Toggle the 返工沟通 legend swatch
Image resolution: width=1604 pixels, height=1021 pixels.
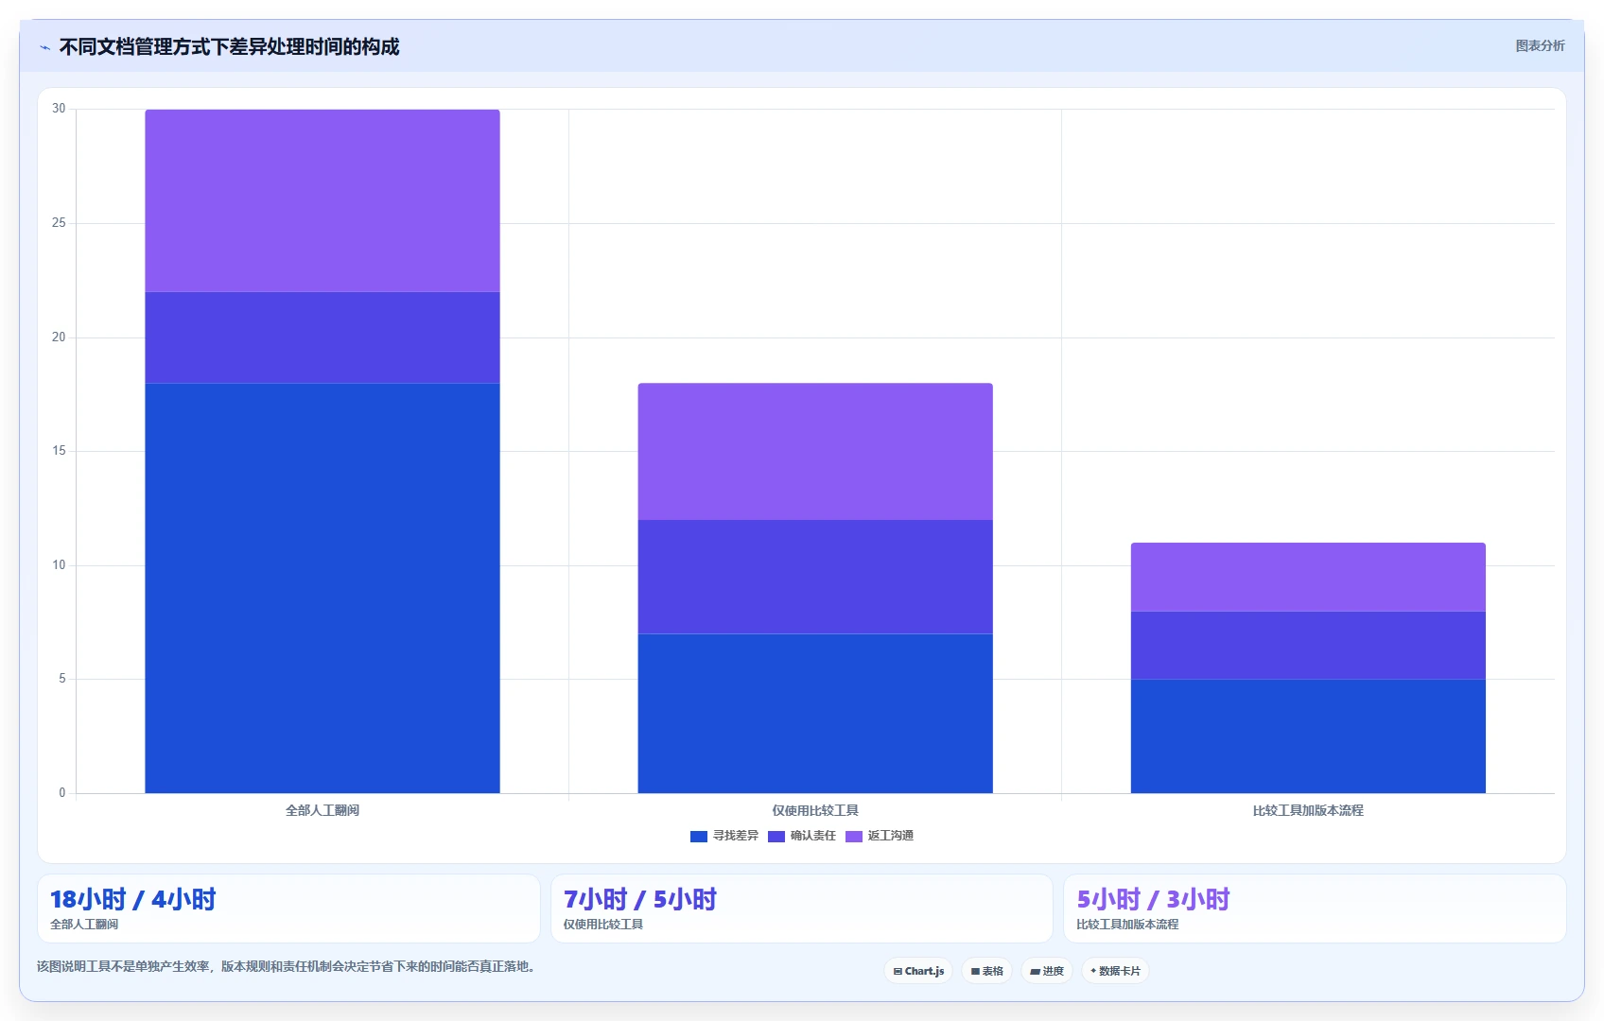[x=854, y=836]
